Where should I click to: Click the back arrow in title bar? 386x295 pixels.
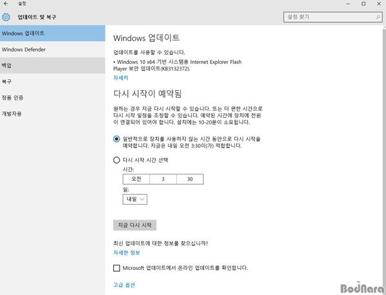pyautogui.click(x=6, y=4)
